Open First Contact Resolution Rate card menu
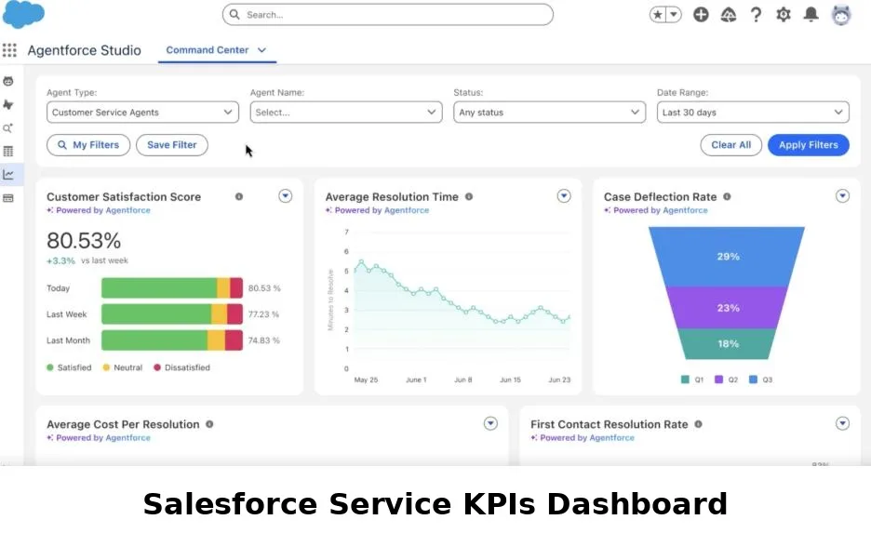 [843, 423]
